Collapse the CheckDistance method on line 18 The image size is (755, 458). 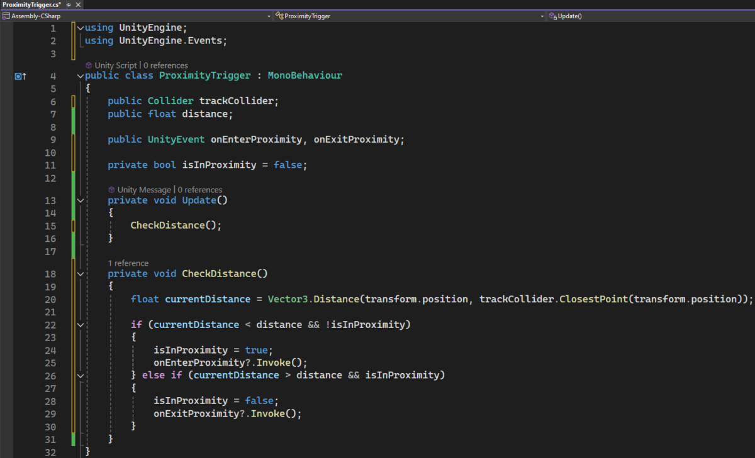tap(80, 274)
